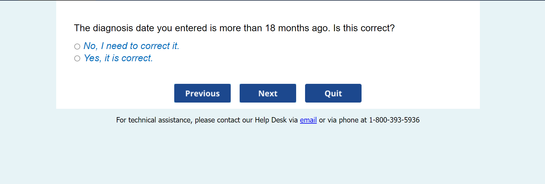Click the word "No" in the first option
This screenshot has height=184, width=545.
90,46
